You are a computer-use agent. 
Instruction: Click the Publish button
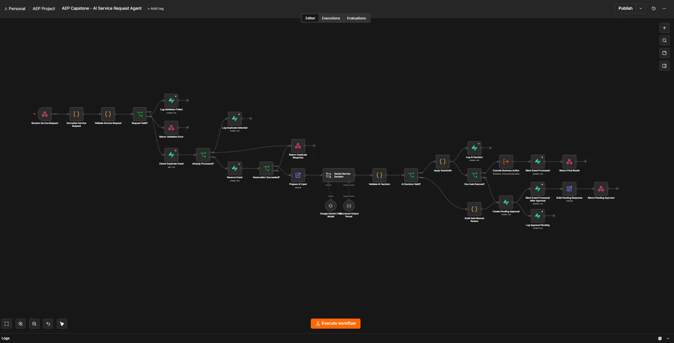(x=625, y=8)
